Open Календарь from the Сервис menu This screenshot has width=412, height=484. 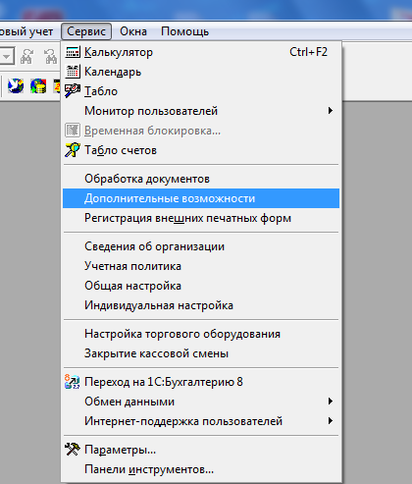pos(201,72)
